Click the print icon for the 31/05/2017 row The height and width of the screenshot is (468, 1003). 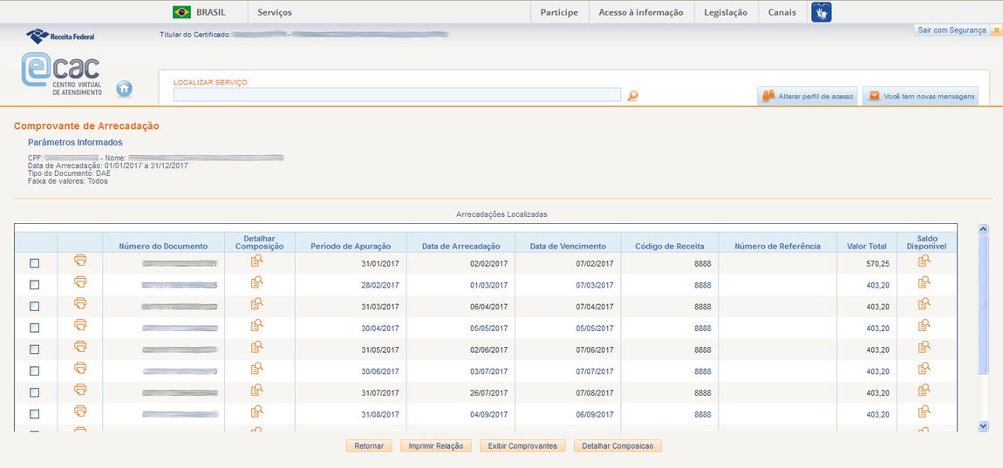pyautogui.click(x=80, y=346)
